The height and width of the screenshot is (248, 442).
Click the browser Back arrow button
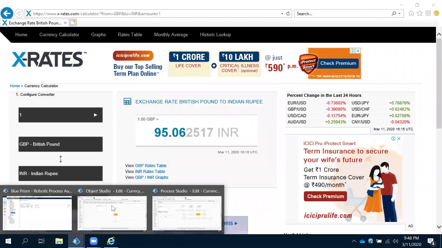pyautogui.click(x=7, y=13)
